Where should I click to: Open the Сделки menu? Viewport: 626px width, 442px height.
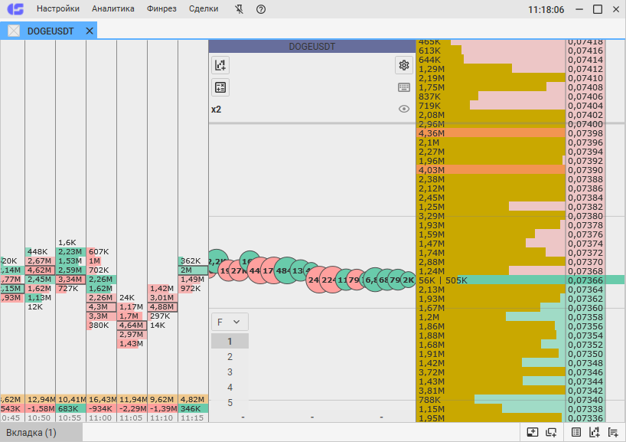204,8
